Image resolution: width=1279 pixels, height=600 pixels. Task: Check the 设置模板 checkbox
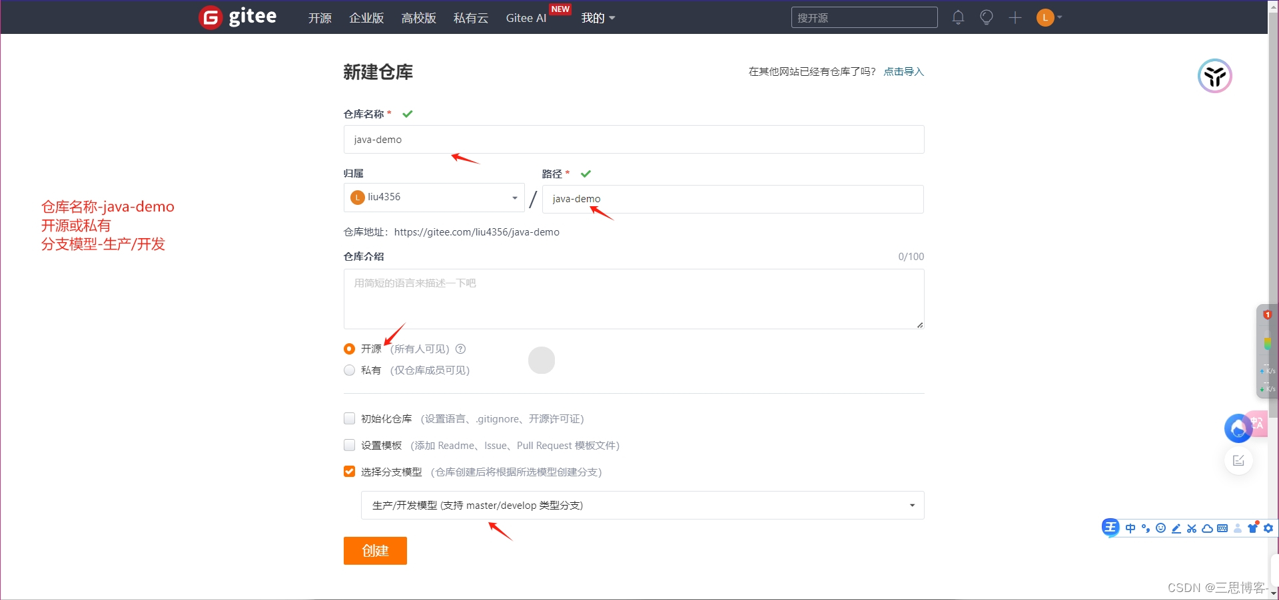[349, 445]
